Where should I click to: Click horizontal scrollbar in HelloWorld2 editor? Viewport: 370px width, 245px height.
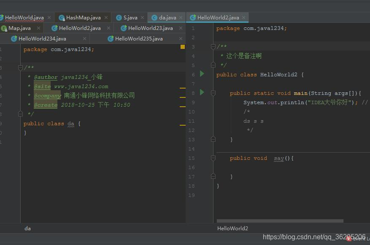click(x=280, y=221)
